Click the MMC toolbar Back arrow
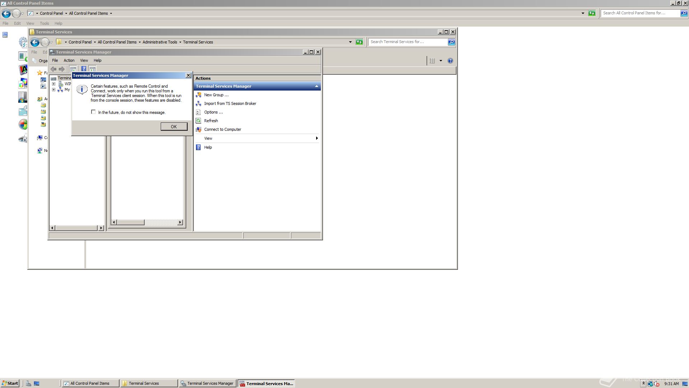This screenshot has height=388, width=689. click(x=53, y=69)
